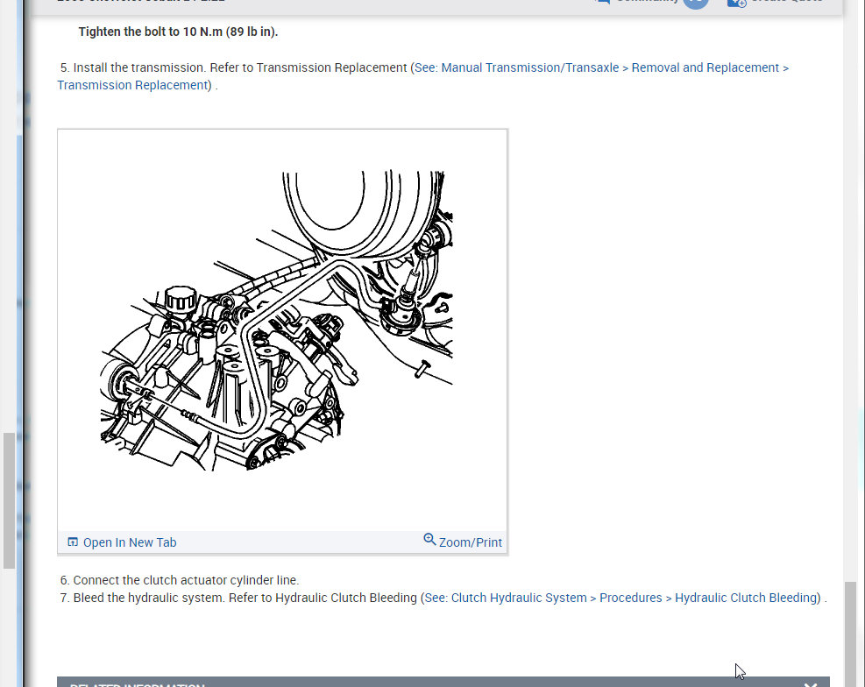865x687 pixels.
Task: Click the right page scrollbar thumb
Action: [850, 634]
